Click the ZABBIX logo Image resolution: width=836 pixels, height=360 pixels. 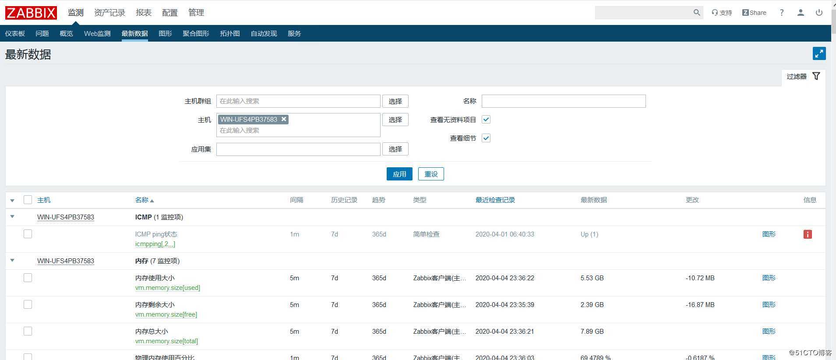coord(31,13)
